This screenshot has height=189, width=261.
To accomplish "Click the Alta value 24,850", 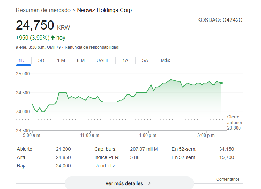I will tap(63, 157).
